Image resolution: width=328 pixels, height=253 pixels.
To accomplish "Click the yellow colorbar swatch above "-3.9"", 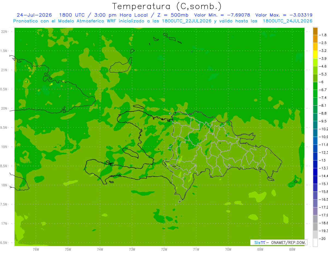I will coord(315,55).
